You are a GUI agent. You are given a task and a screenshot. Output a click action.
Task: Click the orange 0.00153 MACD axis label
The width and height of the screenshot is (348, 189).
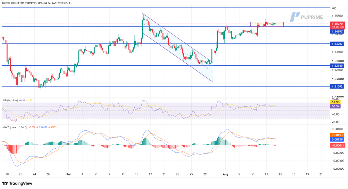(337, 135)
